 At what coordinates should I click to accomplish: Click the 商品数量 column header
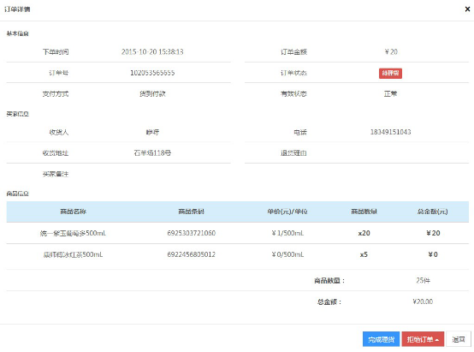click(x=364, y=212)
